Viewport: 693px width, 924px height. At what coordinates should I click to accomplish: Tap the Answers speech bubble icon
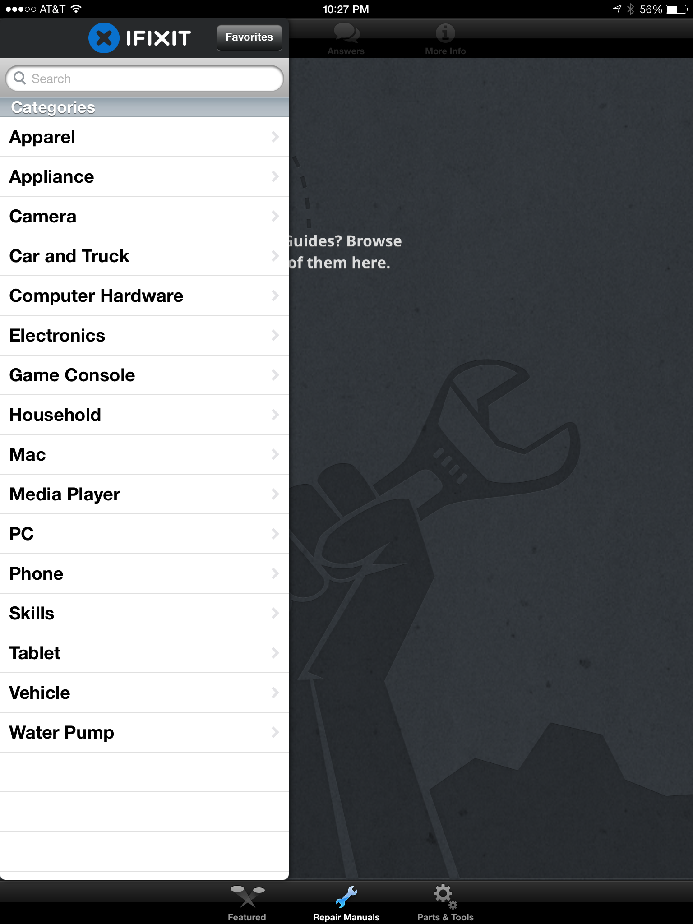(346, 33)
